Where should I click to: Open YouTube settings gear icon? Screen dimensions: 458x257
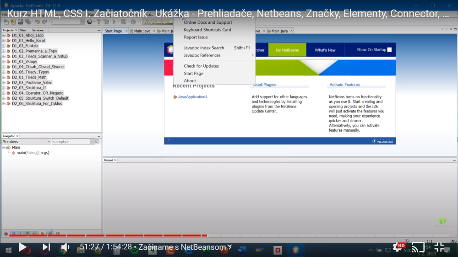click(x=398, y=247)
